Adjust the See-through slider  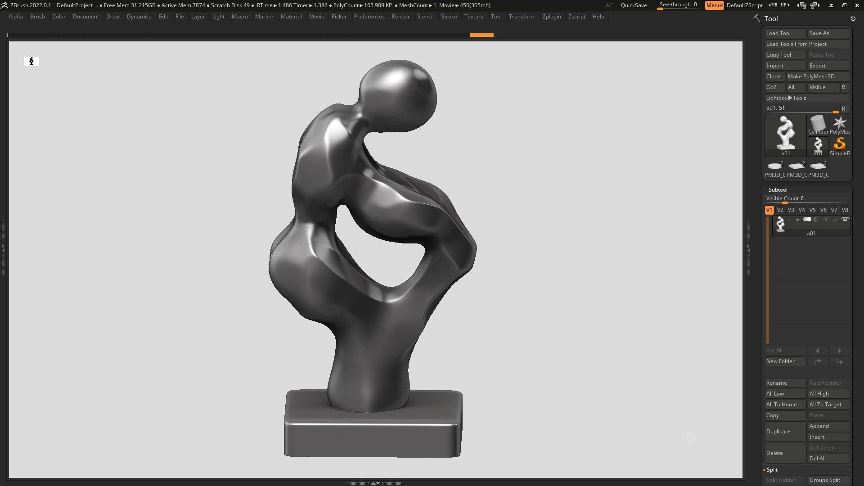pyautogui.click(x=679, y=5)
